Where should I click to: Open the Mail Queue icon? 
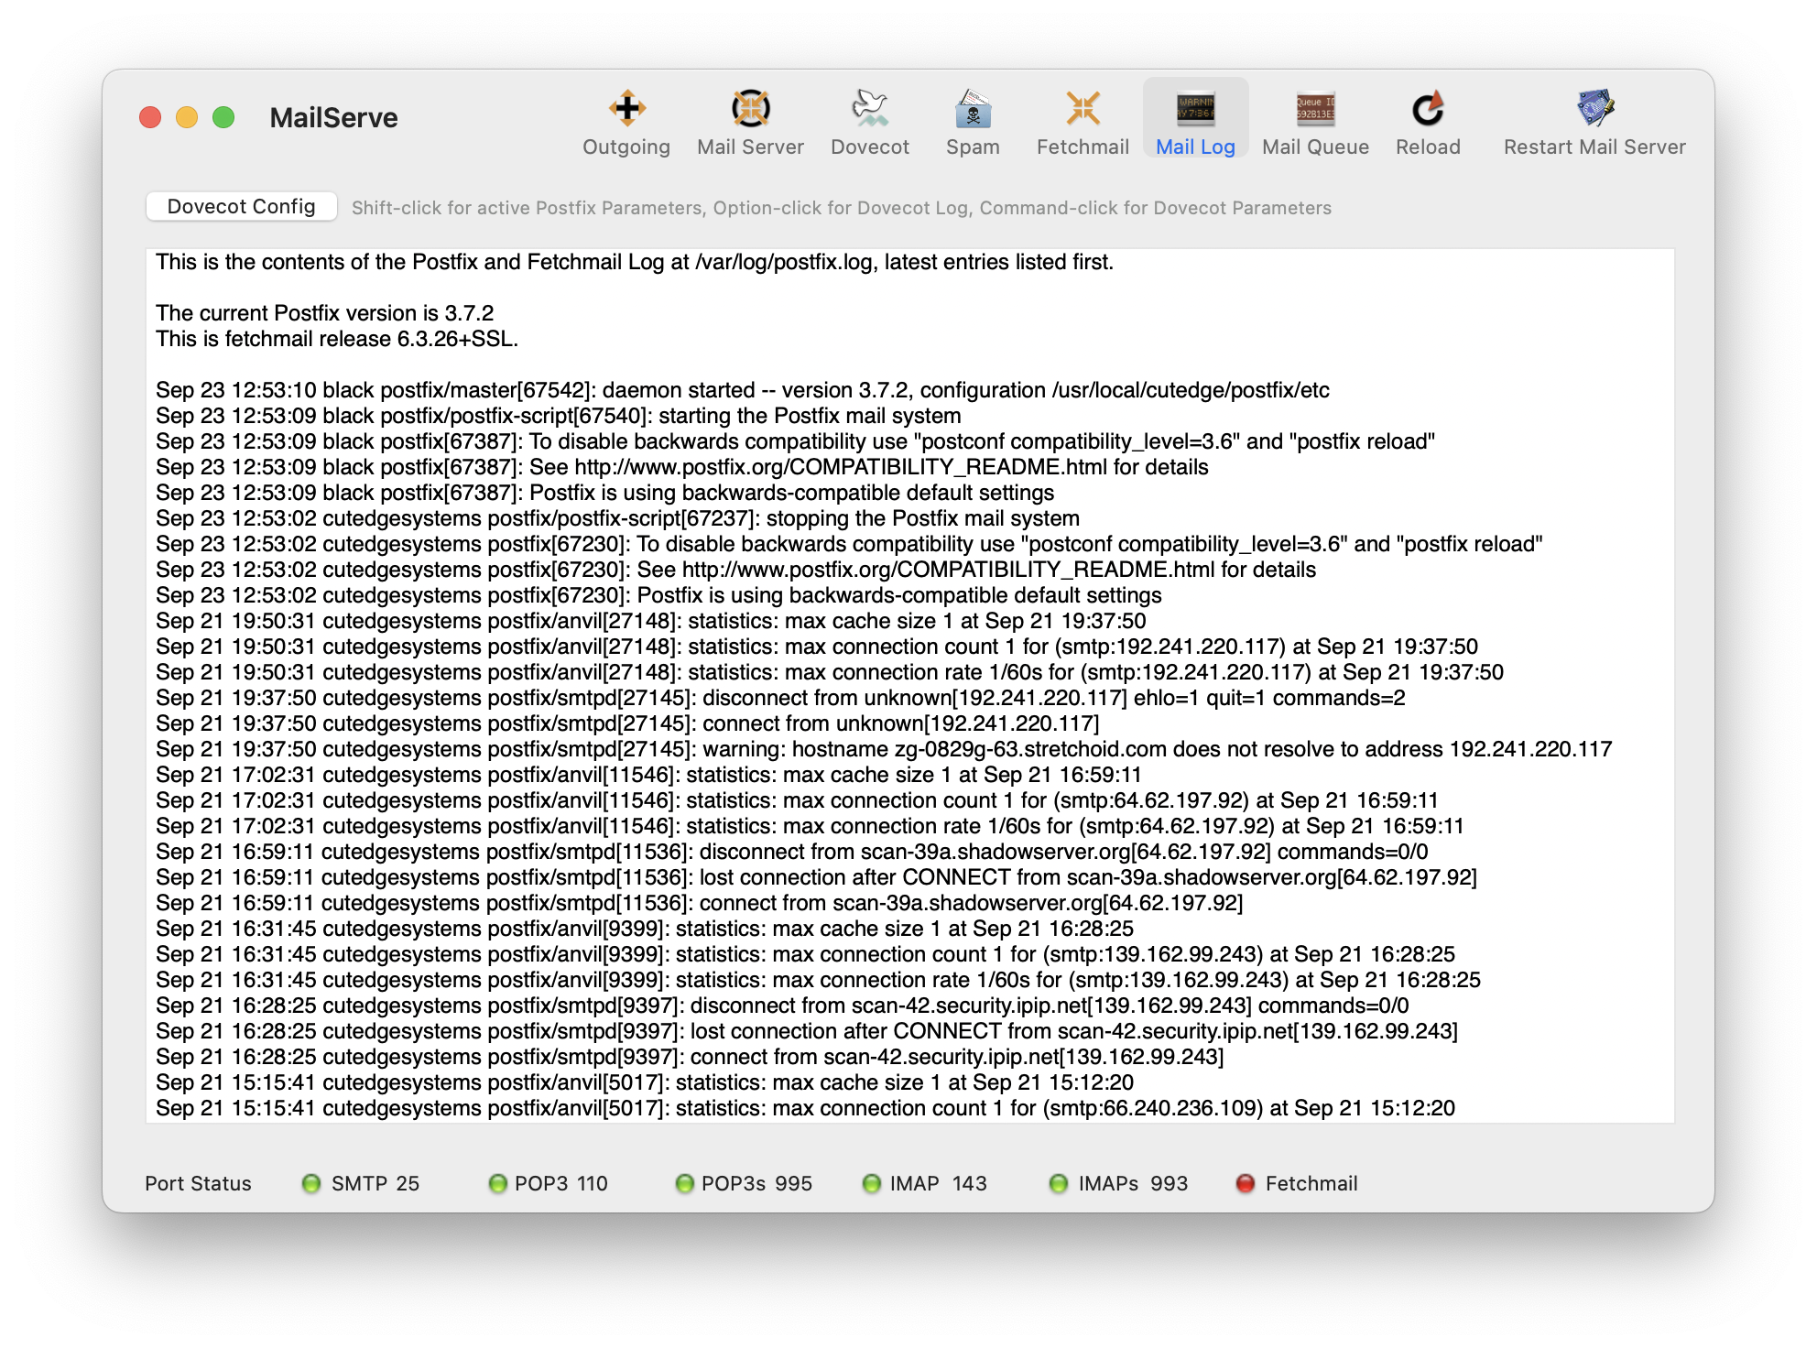tap(1315, 110)
